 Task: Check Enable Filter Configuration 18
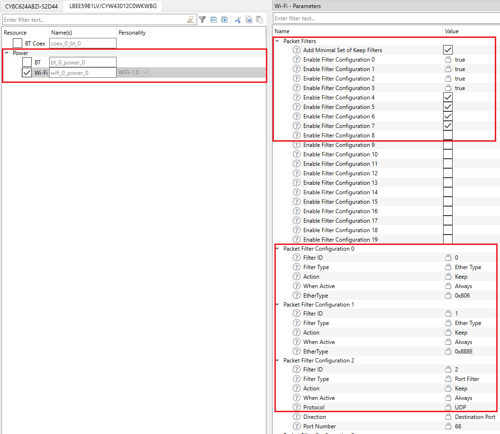tap(448, 230)
